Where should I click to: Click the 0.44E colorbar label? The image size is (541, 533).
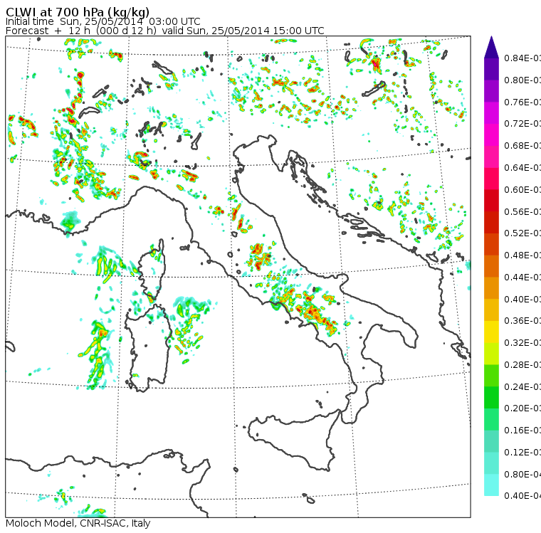[x=522, y=277]
